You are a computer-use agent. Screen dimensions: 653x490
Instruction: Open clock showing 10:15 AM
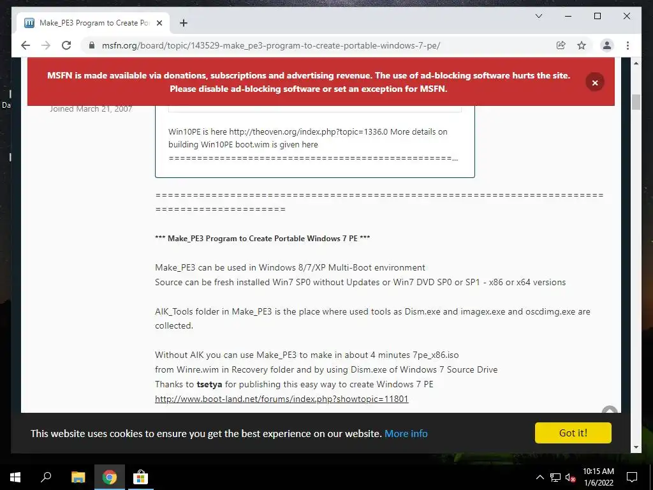[x=598, y=477]
